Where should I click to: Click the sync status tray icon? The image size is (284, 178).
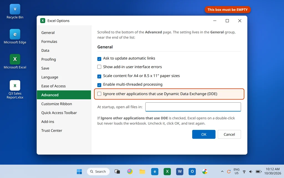click(x=229, y=171)
